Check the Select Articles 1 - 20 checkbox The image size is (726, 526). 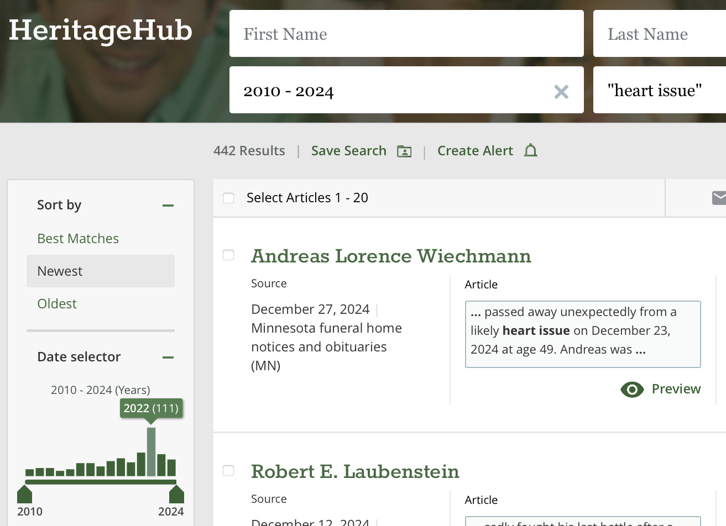pos(228,198)
